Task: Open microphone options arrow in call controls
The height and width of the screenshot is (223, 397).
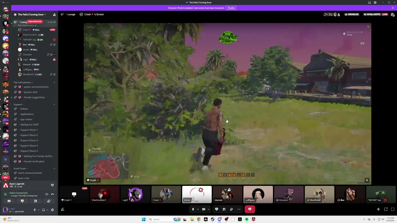Action: pos(198,209)
